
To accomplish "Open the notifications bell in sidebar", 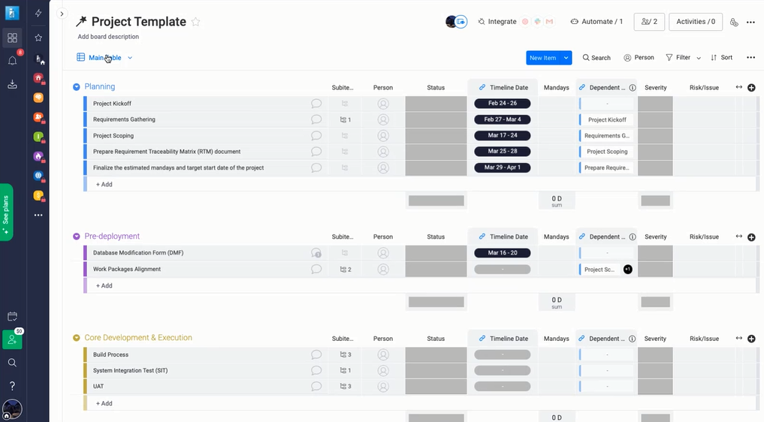I will tap(12, 61).
